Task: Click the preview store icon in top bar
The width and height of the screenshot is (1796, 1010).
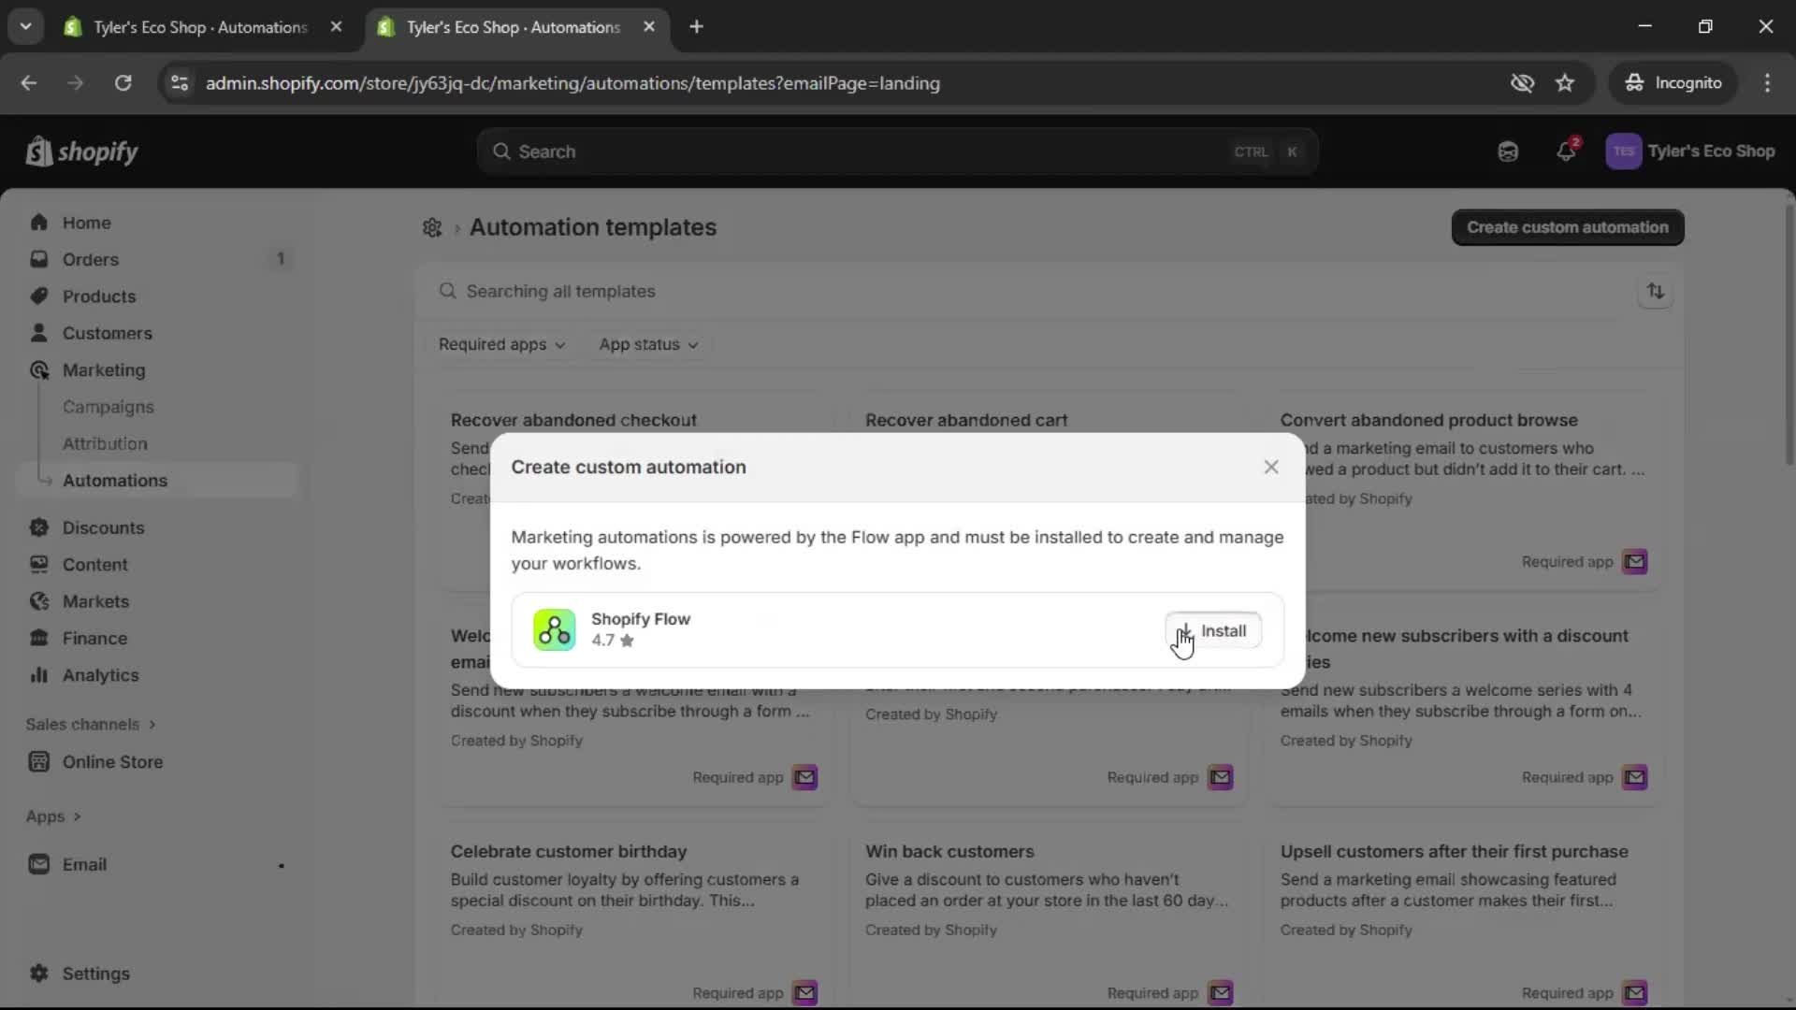Action: (x=1507, y=151)
